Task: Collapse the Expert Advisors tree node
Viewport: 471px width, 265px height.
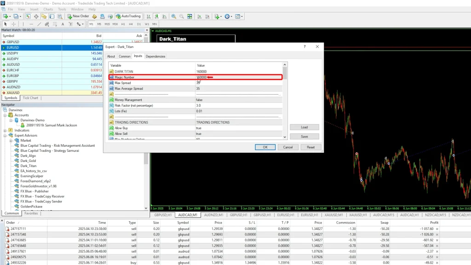Action: (6, 135)
